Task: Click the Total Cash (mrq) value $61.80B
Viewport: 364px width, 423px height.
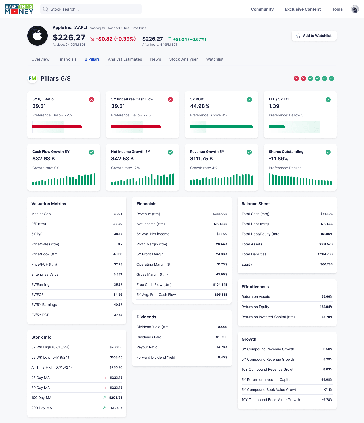Action: pos(326,214)
